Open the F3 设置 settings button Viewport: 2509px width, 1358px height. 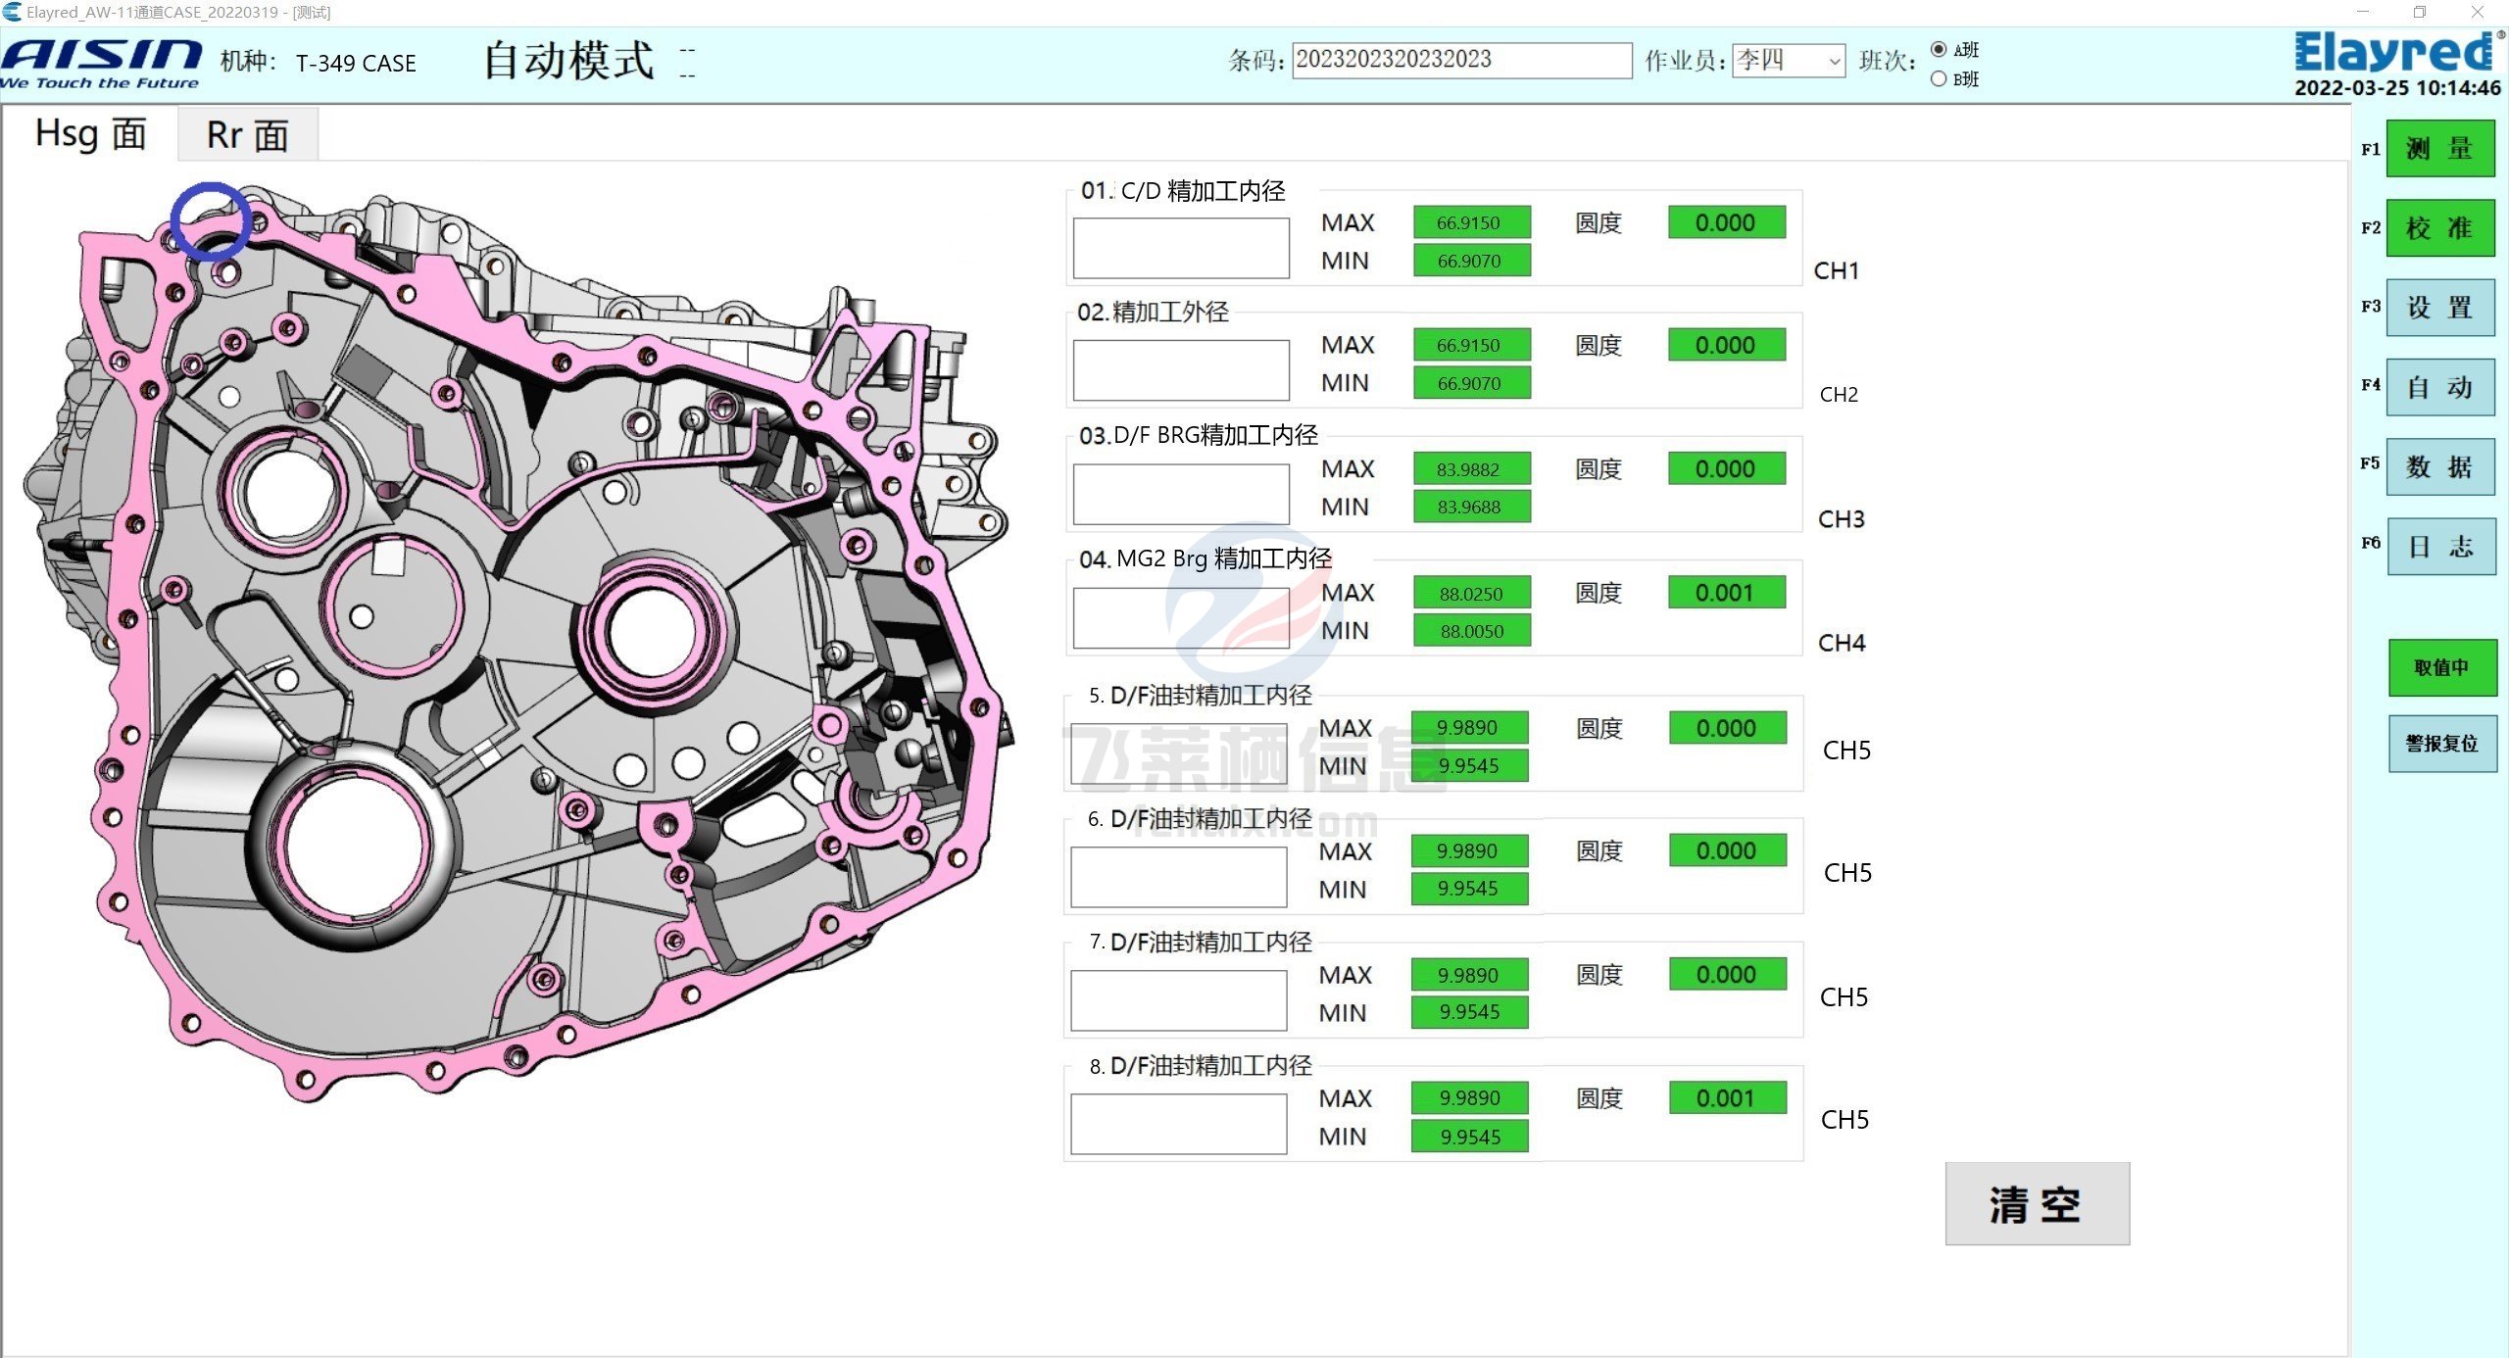pos(2439,308)
